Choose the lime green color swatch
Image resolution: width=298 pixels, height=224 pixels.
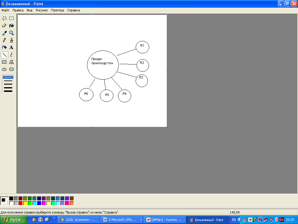pyautogui.click(x=30, y=203)
